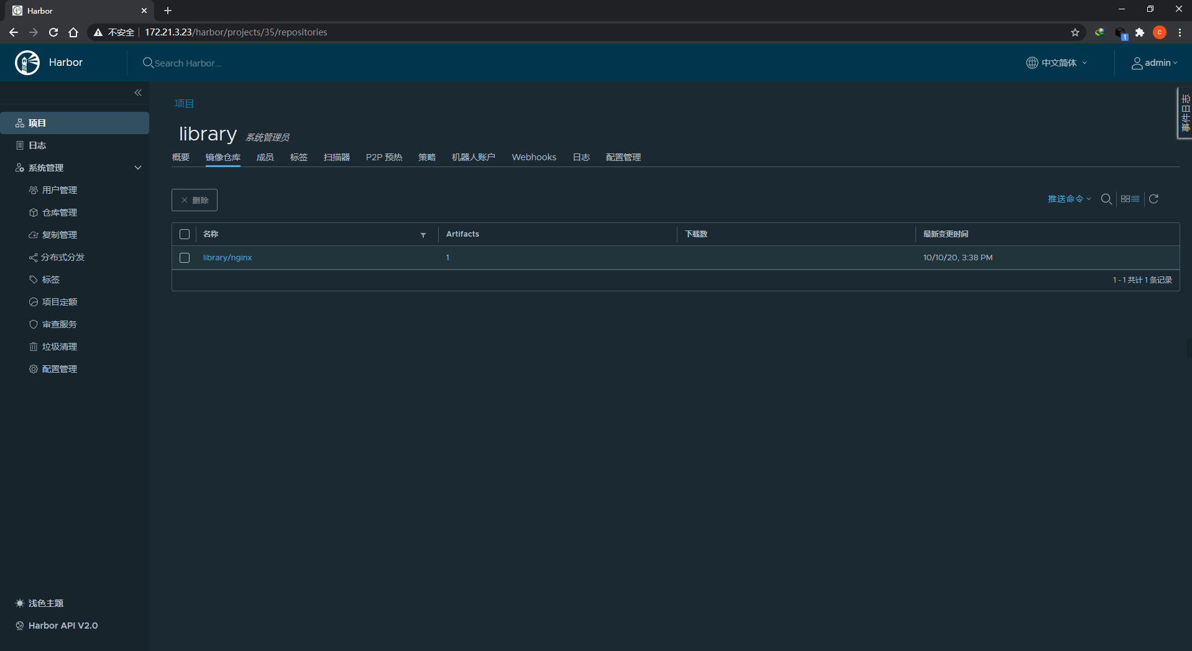
Task: Close the Harbor browser tab
Action: pos(144,11)
